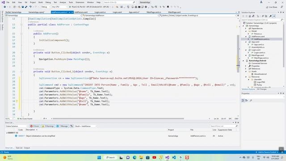Click the Collapse All icon in Solution Explorer toolbar
The image size is (286, 161).
(263, 16)
